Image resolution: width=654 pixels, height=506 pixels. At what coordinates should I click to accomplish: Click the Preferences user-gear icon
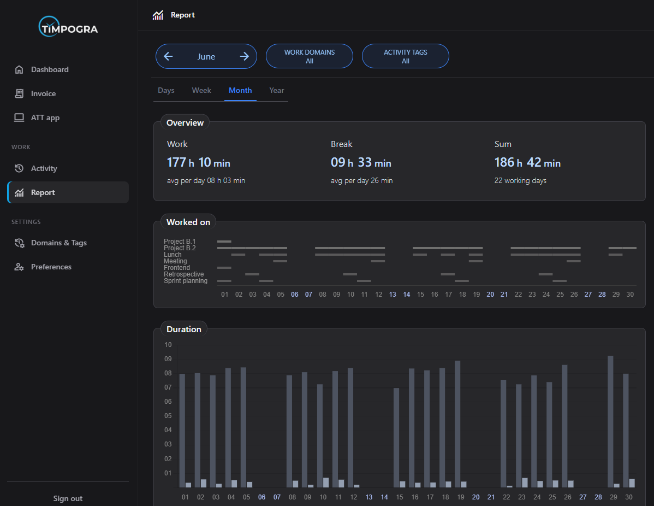point(19,267)
